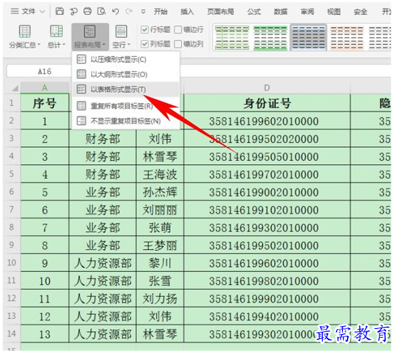Switch to the 数据 Data tab
The image size is (395, 354).
pyautogui.click(x=281, y=12)
